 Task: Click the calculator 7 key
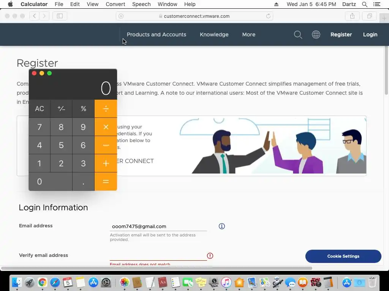pos(40,127)
